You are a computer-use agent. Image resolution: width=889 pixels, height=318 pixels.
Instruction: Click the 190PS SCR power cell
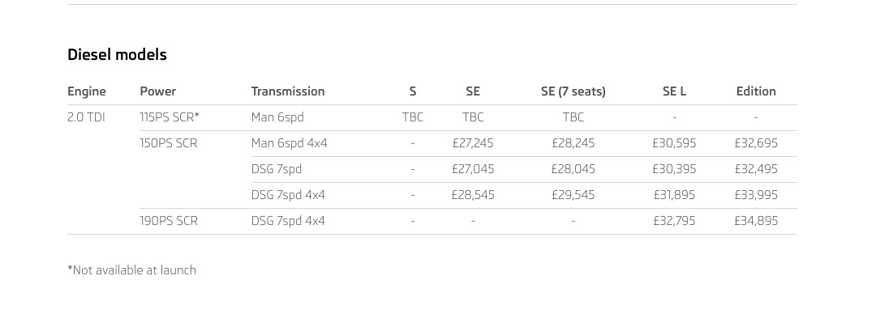point(169,221)
